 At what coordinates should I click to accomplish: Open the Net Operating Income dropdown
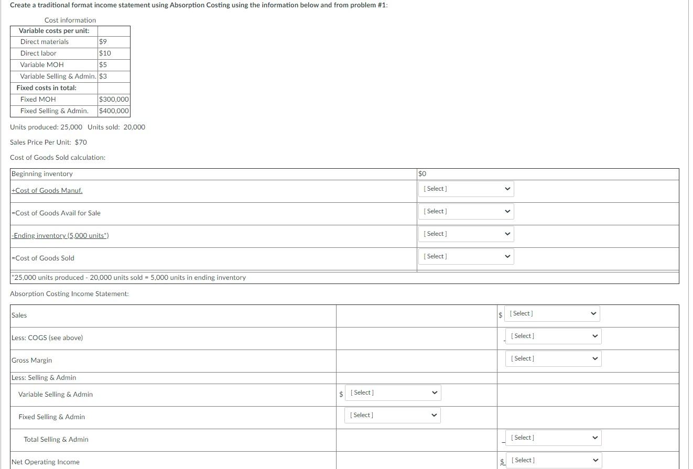click(553, 460)
